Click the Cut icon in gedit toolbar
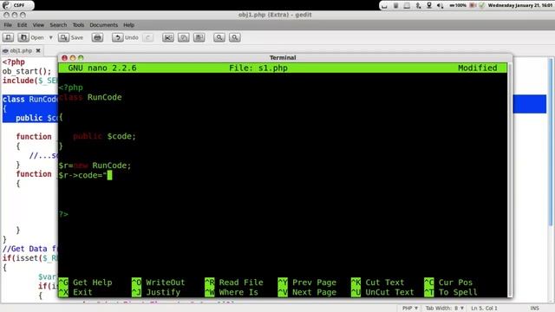555x312 pixels. (x=168, y=37)
